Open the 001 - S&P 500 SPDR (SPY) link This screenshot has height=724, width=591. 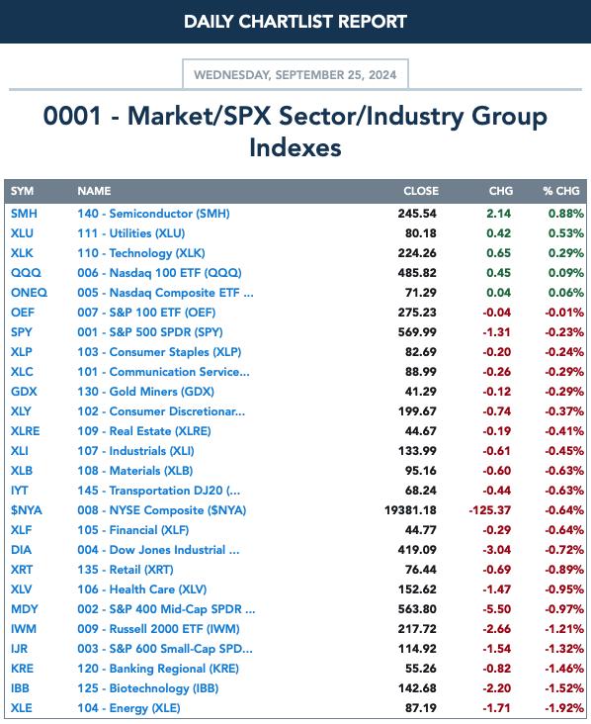150,332
